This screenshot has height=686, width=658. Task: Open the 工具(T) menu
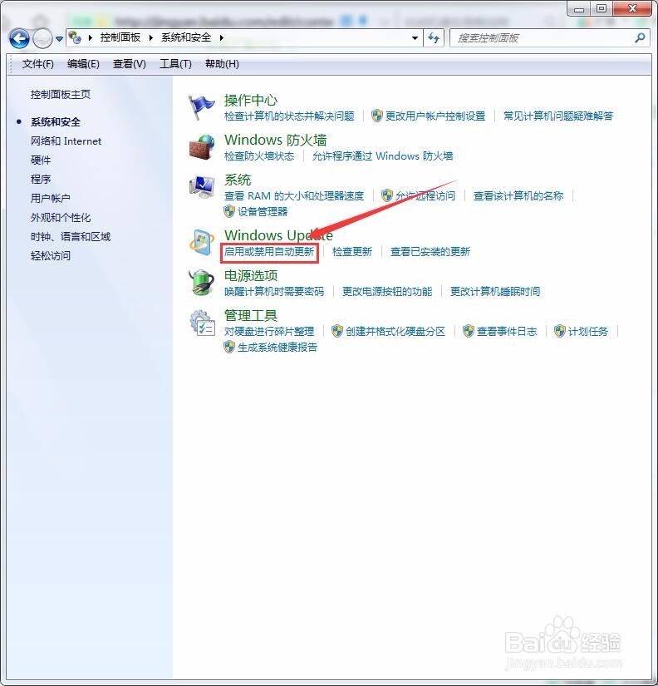coord(175,64)
